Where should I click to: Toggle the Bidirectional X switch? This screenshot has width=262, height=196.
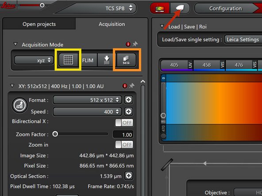tap(124, 123)
